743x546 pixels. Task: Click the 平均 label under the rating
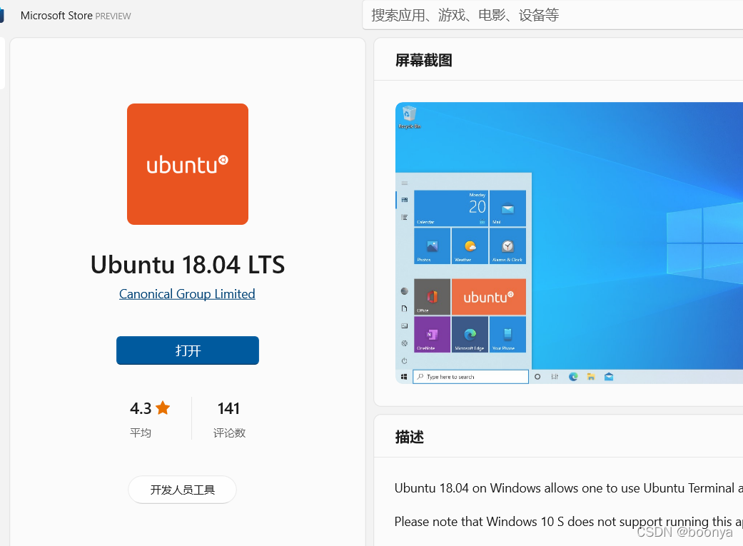[141, 433]
